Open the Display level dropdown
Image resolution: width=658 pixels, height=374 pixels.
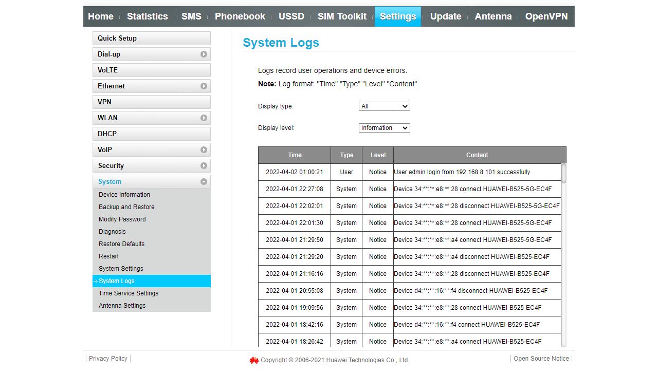tap(384, 128)
